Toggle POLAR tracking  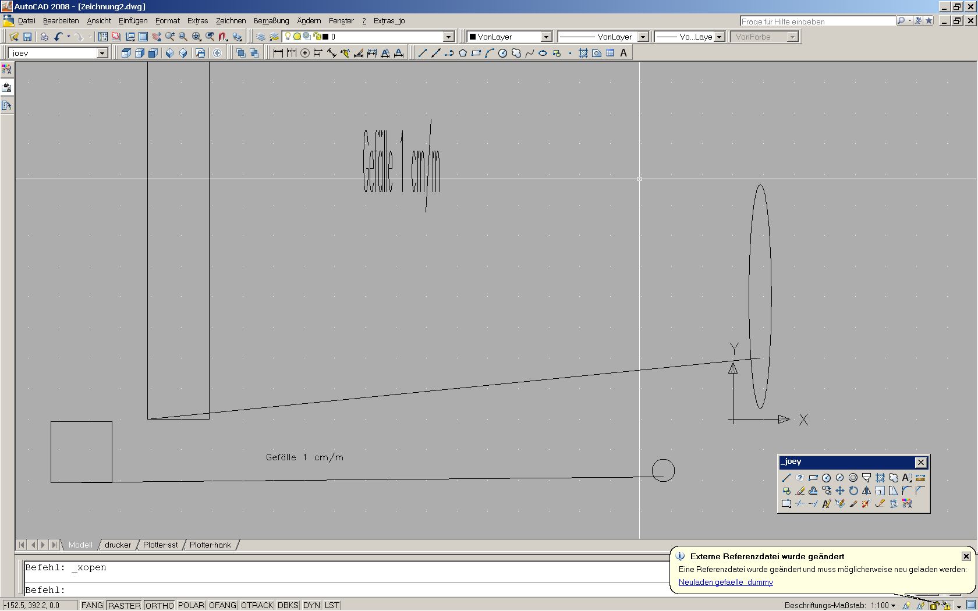click(x=191, y=605)
